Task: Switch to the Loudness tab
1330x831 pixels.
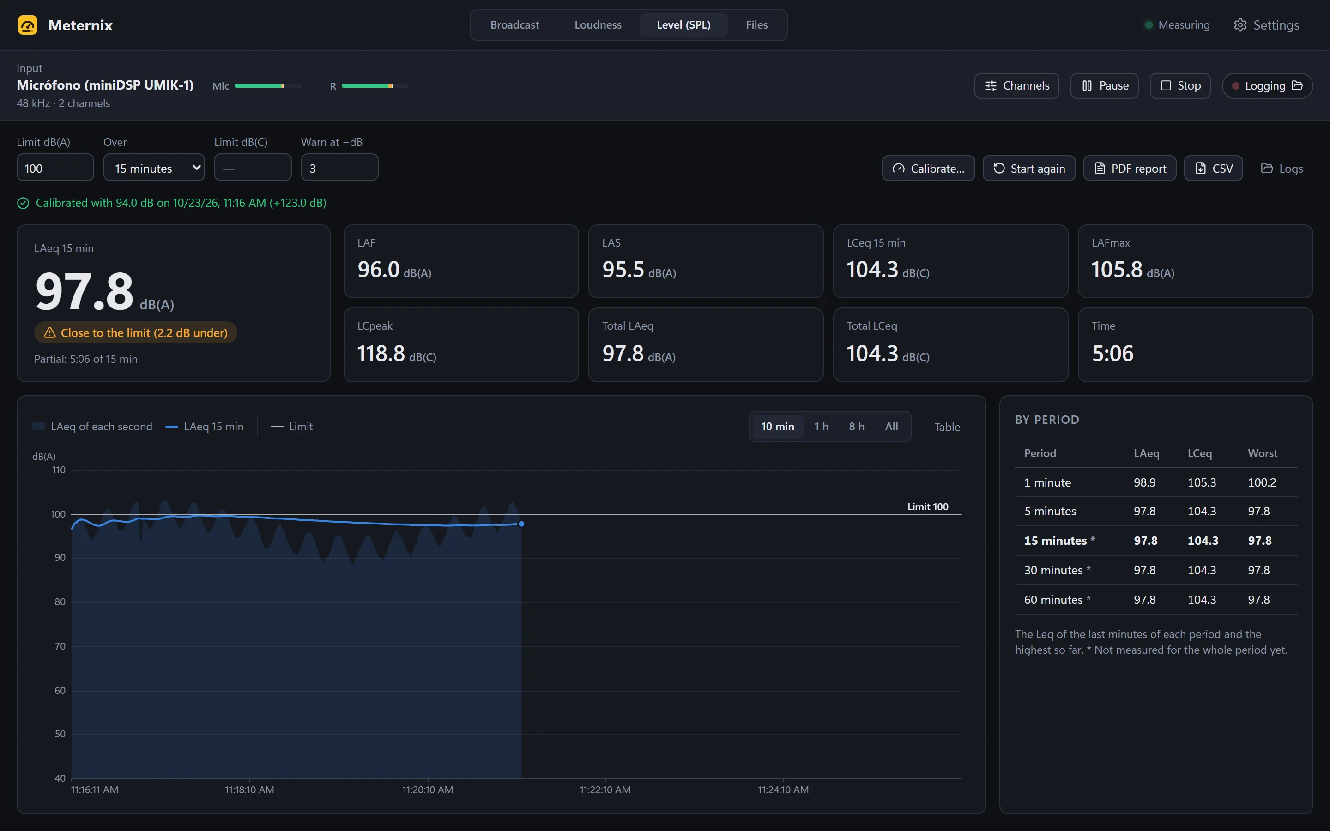Action: [598, 25]
